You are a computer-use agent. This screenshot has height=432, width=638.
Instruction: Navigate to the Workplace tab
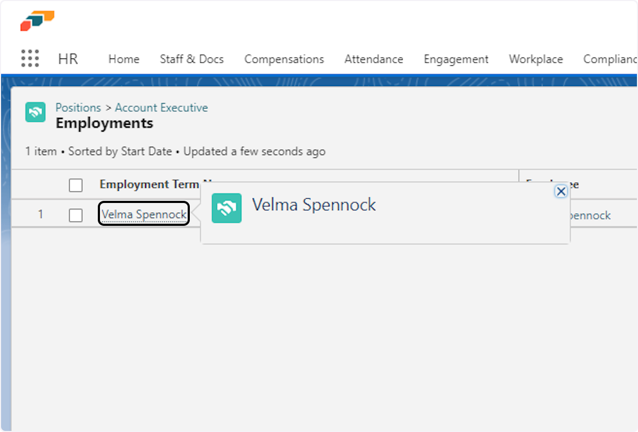tap(535, 59)
